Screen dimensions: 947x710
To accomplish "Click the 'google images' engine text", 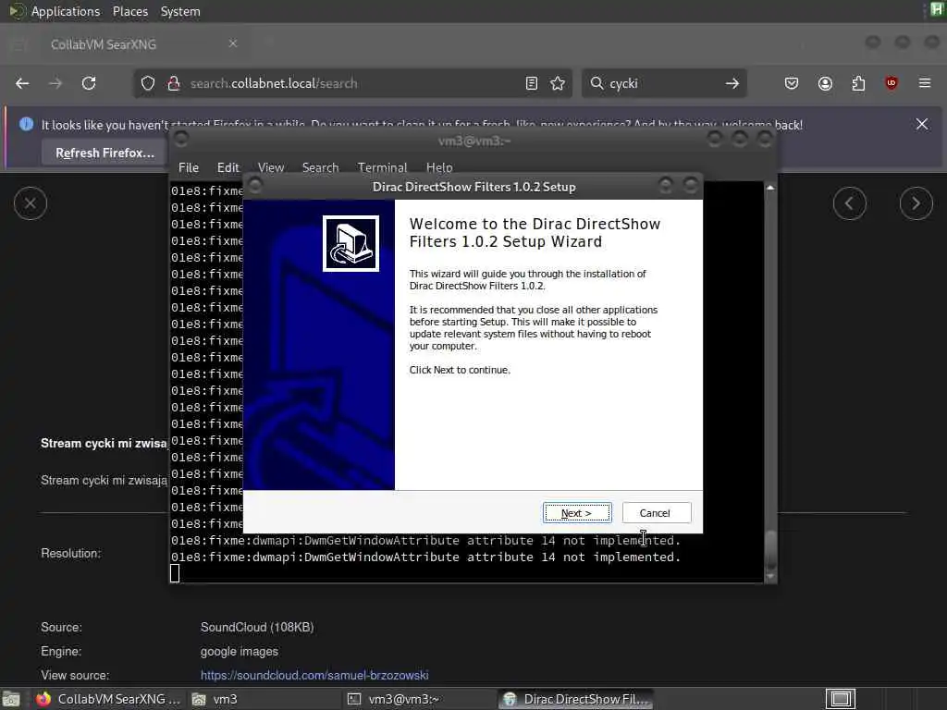I will coord(240,652).
